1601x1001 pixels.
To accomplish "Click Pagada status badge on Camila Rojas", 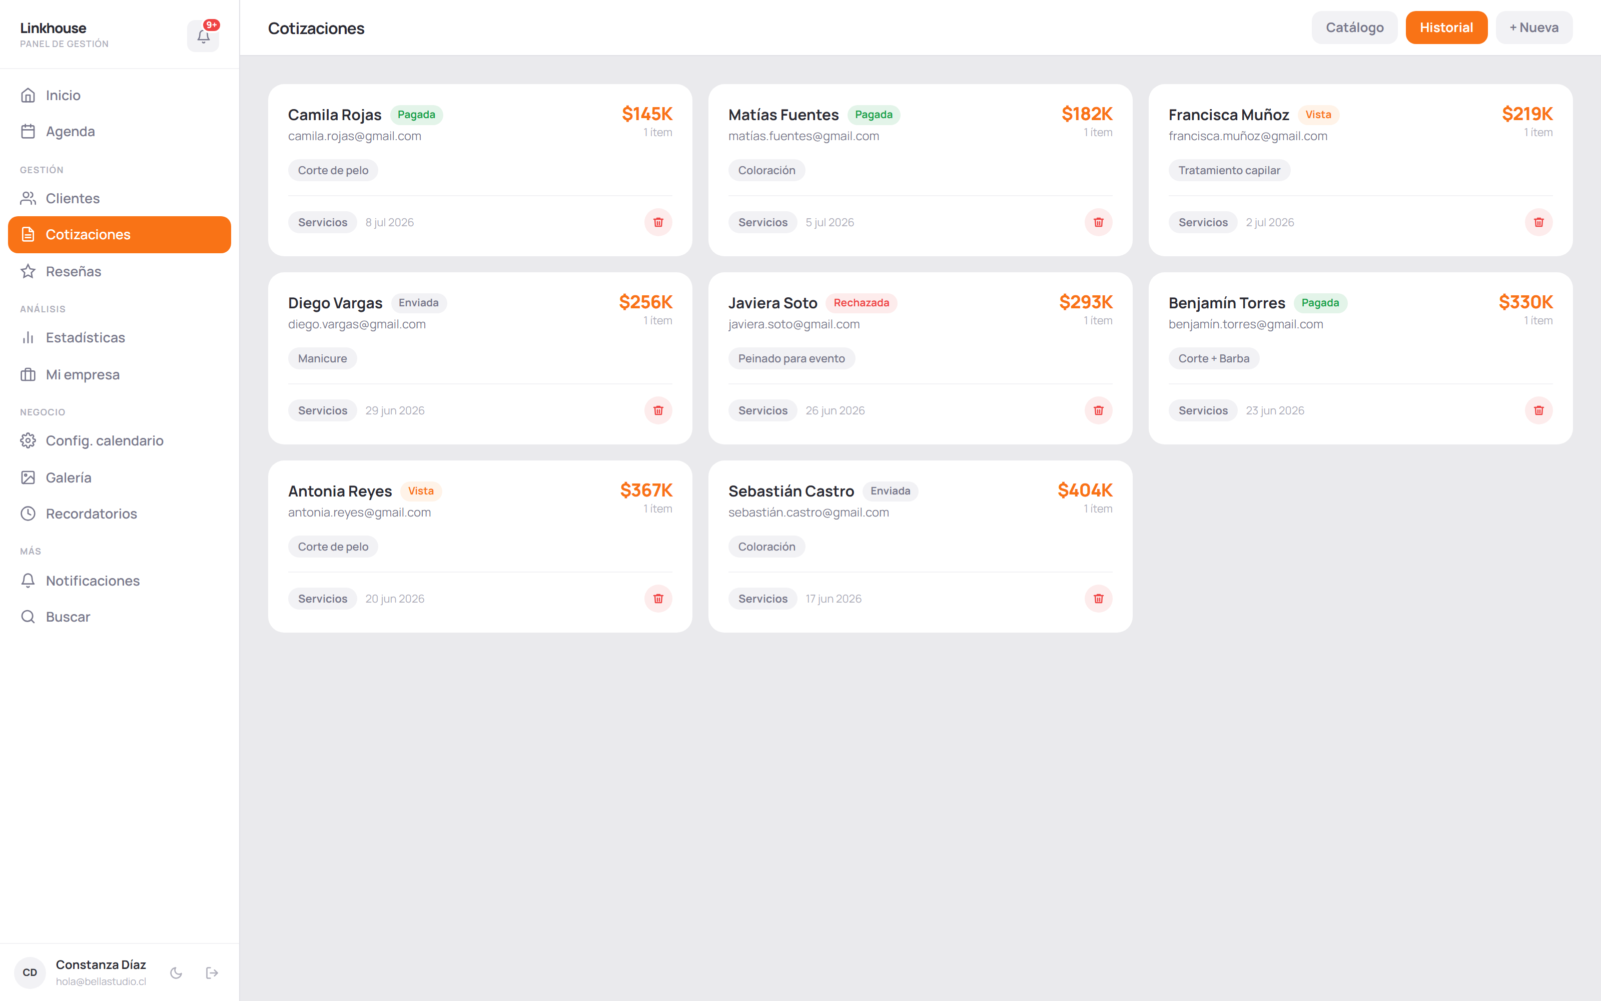I will pos(416,115).
